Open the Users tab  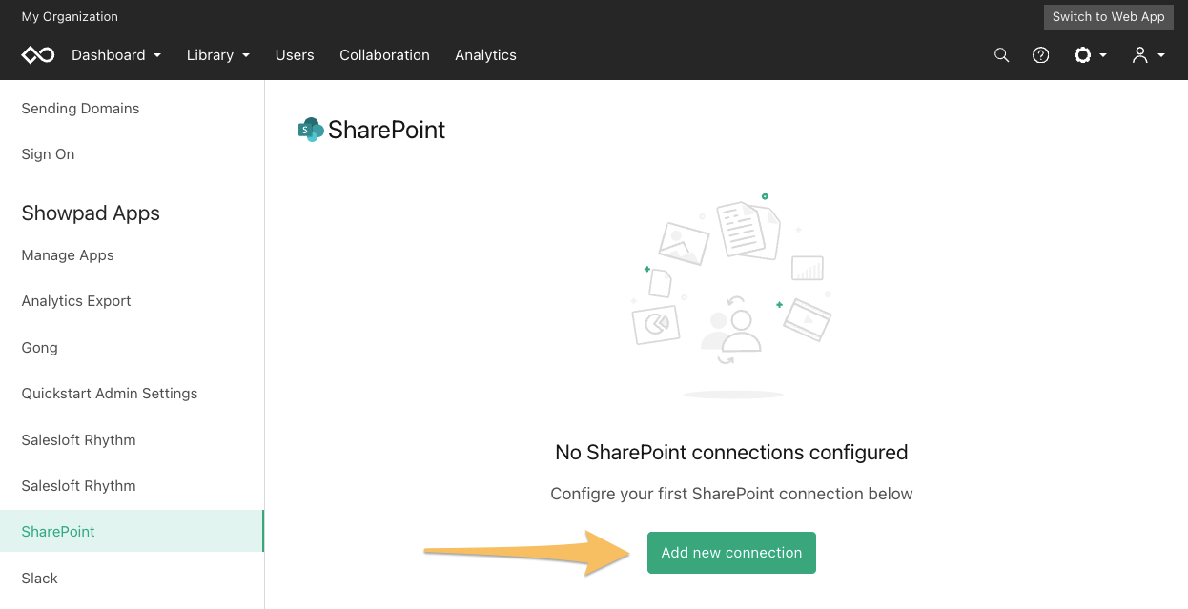pos(295,55)
